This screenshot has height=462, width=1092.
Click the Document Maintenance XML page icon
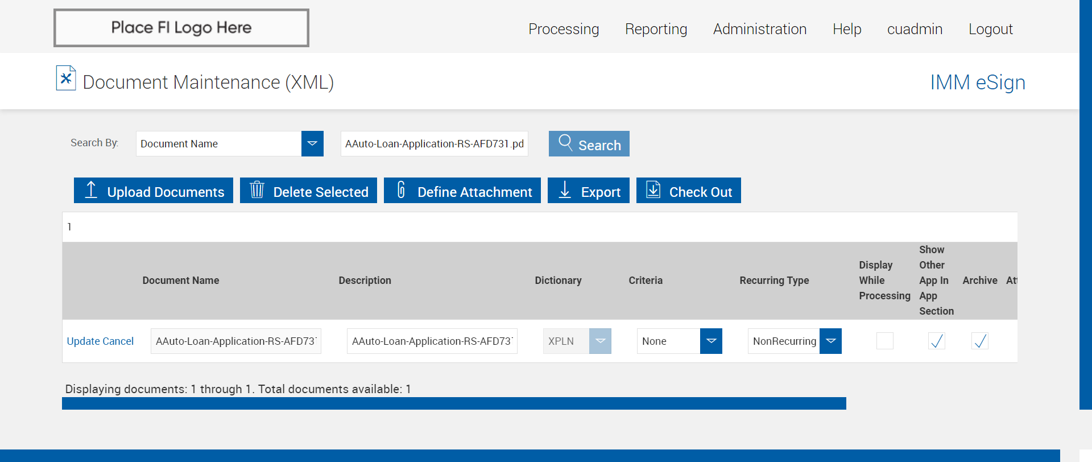pos(66,79)
